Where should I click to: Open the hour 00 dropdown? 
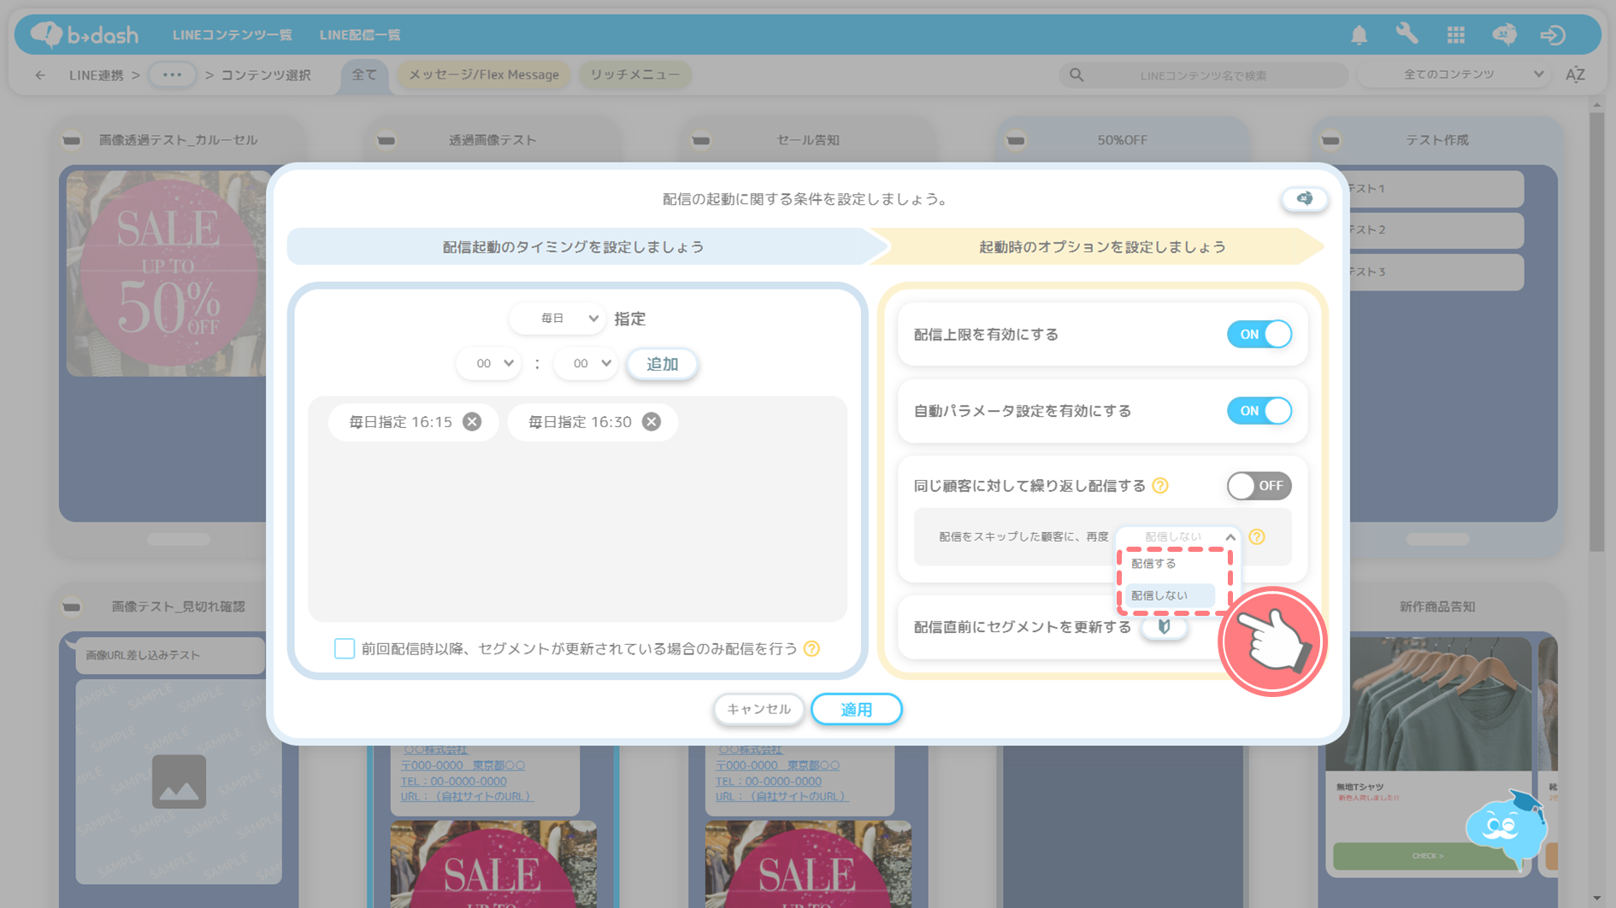click(x=488, y=364)
